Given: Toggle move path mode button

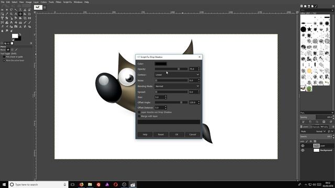Looking at the screenshot, I should (x=16, y=50).
